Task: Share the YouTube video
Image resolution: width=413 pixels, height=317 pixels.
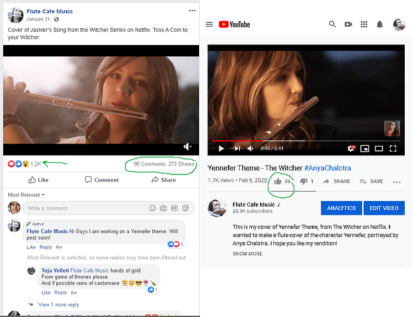Action: click(x=337, y=181)
